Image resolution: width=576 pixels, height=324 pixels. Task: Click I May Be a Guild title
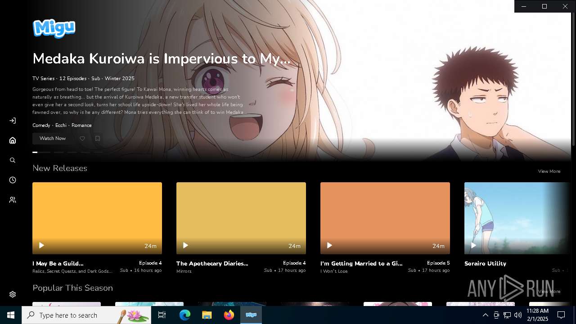pyautogui.click(x=58, y=264)
